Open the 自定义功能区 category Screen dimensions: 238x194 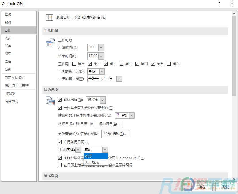click(19, 77)
